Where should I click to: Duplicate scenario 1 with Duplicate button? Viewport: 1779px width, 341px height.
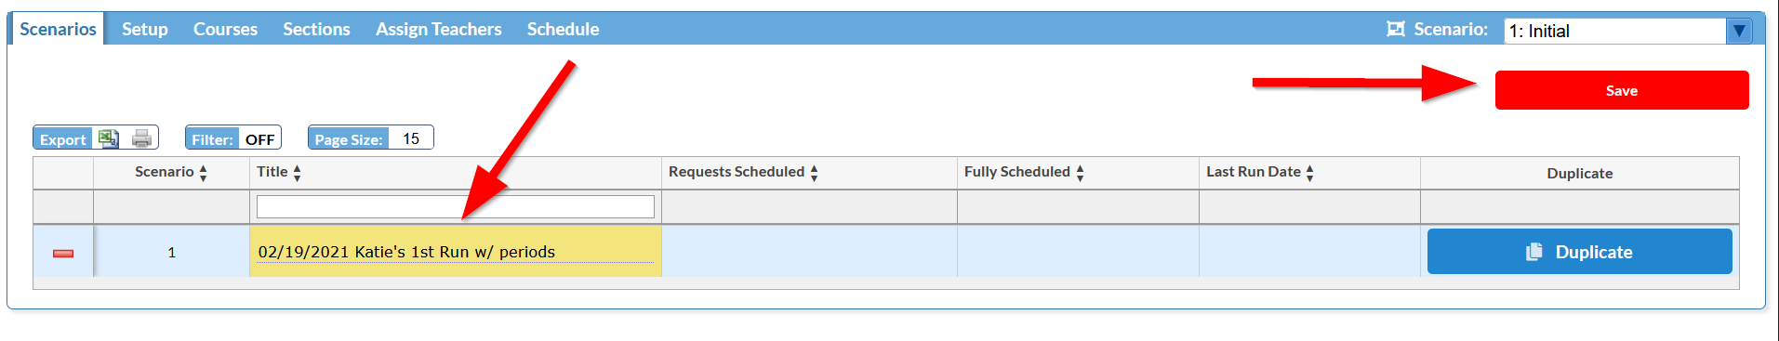(1579, 252)
